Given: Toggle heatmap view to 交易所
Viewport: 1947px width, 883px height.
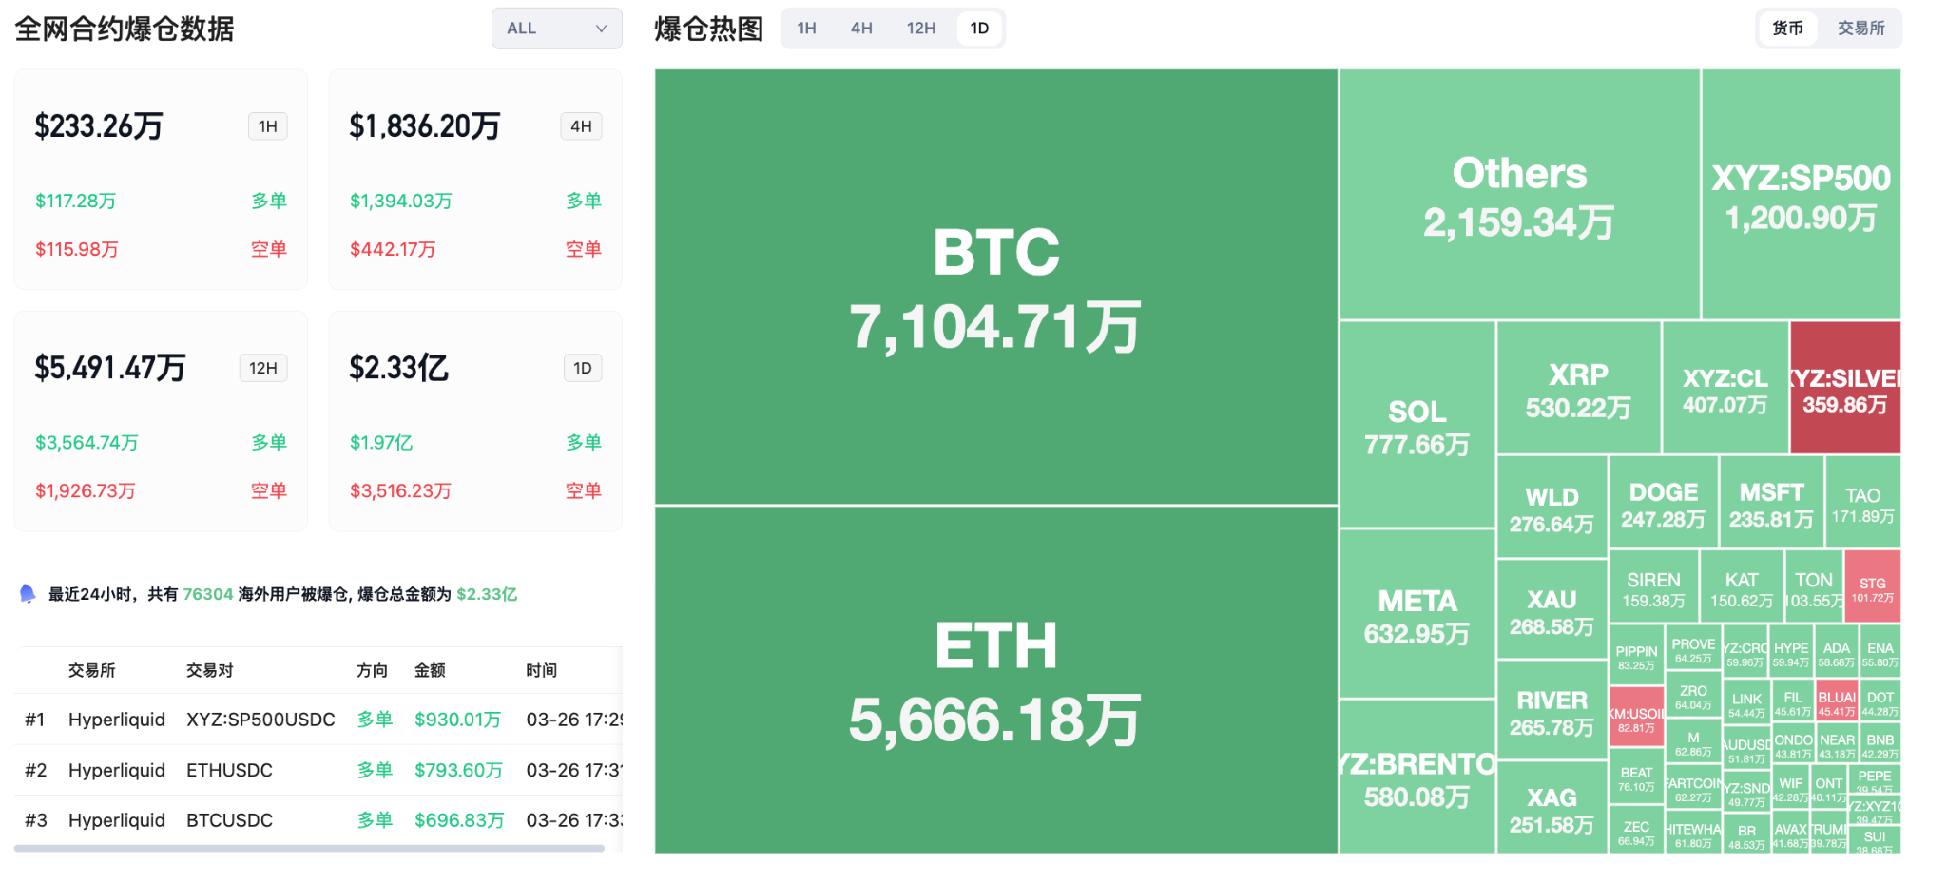Looking at the screenshot, I should [x=1860, y=29].
